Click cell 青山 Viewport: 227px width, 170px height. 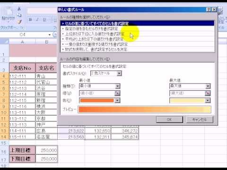pyautogui.click(x=46, y=76)
